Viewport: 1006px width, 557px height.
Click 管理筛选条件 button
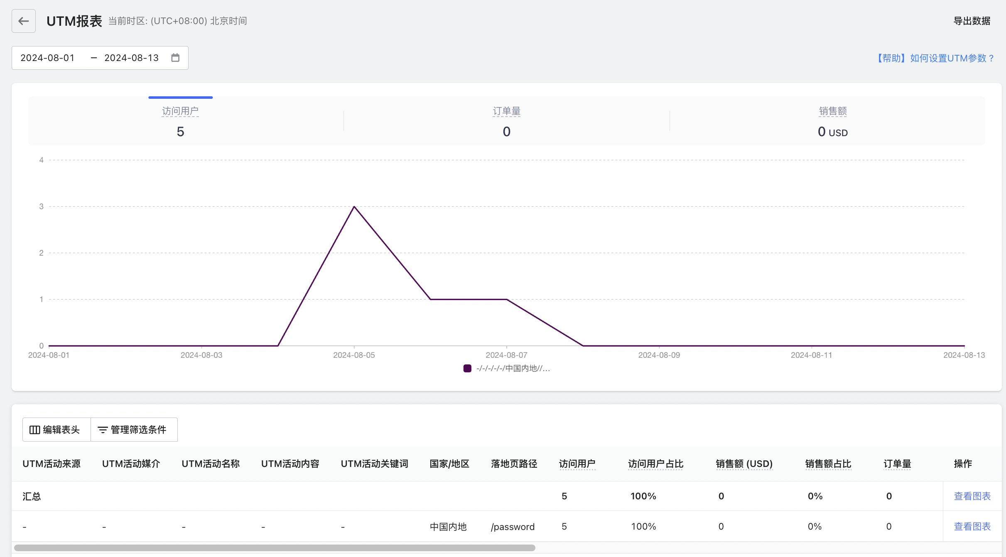tap(134, 430)
